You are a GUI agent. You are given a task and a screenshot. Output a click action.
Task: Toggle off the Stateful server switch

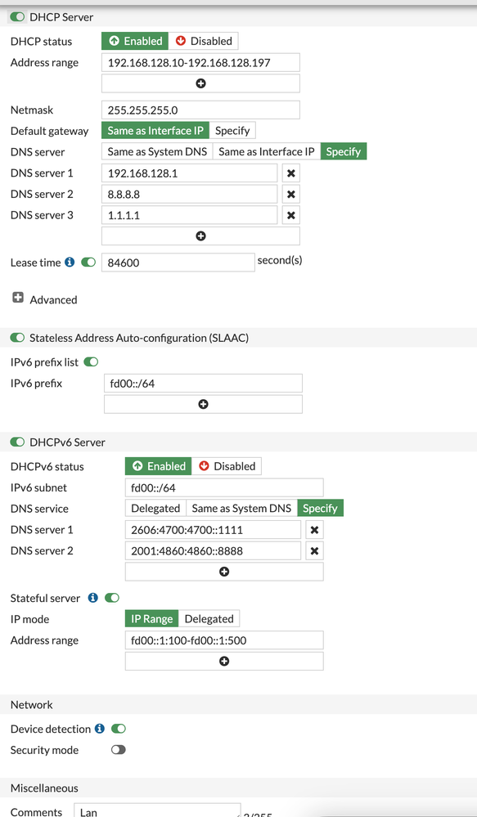112,598
